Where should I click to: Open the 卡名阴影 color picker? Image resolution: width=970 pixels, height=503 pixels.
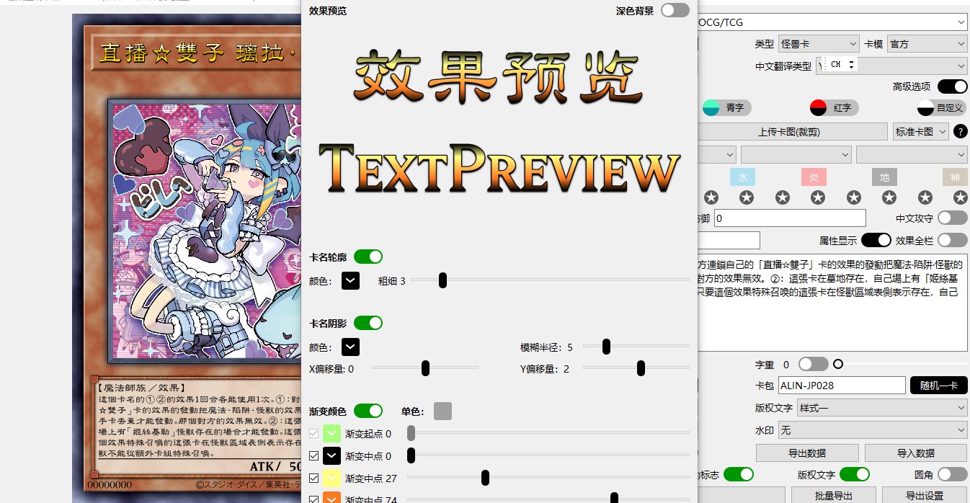pos(350,347)
